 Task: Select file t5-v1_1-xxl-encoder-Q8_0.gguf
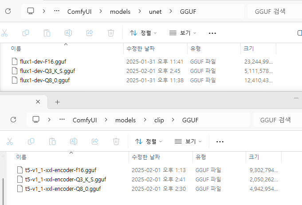click(63, 189)
